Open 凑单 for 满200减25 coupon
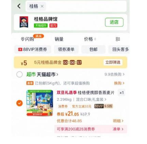 pos(118,129)
